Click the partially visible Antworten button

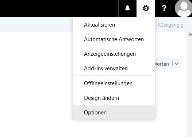click(x=162, y=64)
